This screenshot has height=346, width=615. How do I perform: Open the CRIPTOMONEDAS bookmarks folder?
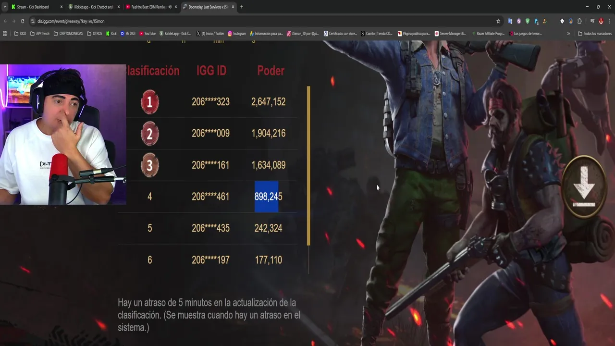coord(68,34)
